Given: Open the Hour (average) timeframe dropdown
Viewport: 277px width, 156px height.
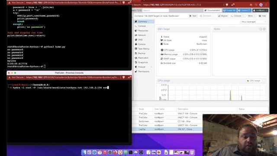Looking at the screenshot, I should 254,22.
